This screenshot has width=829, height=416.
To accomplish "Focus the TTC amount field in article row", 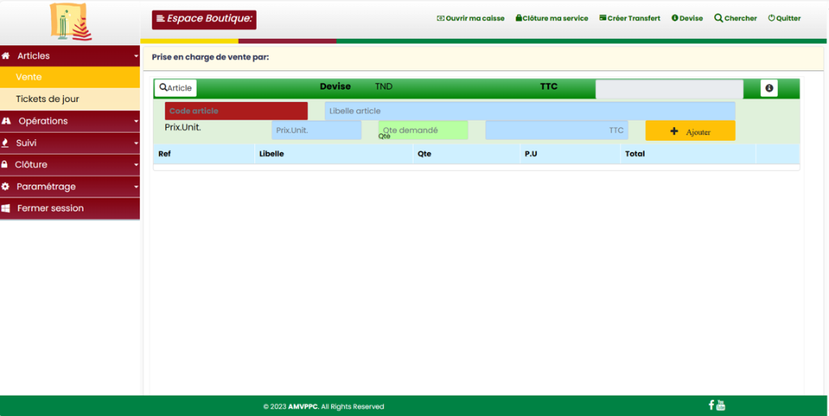I will [557, 130].
